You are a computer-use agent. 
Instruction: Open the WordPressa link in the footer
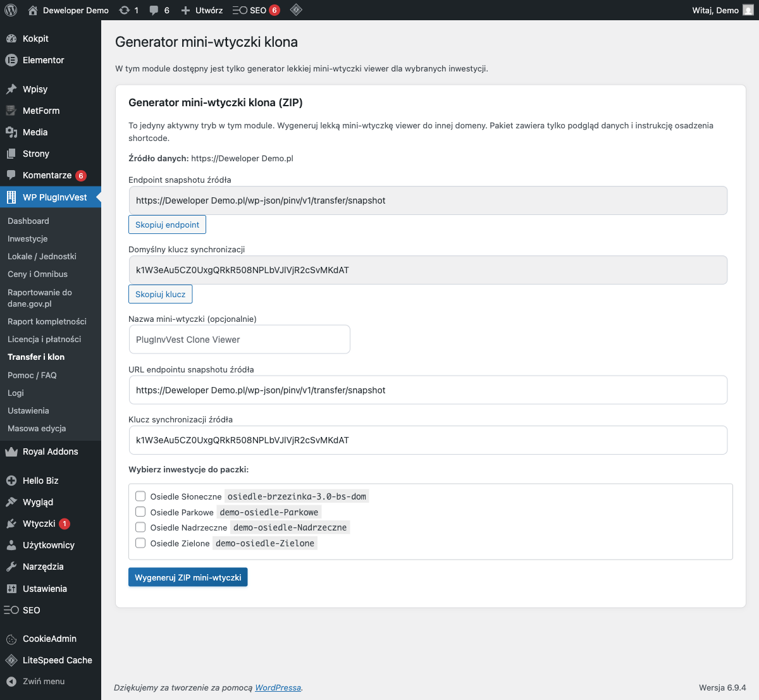tap(277, 687)
